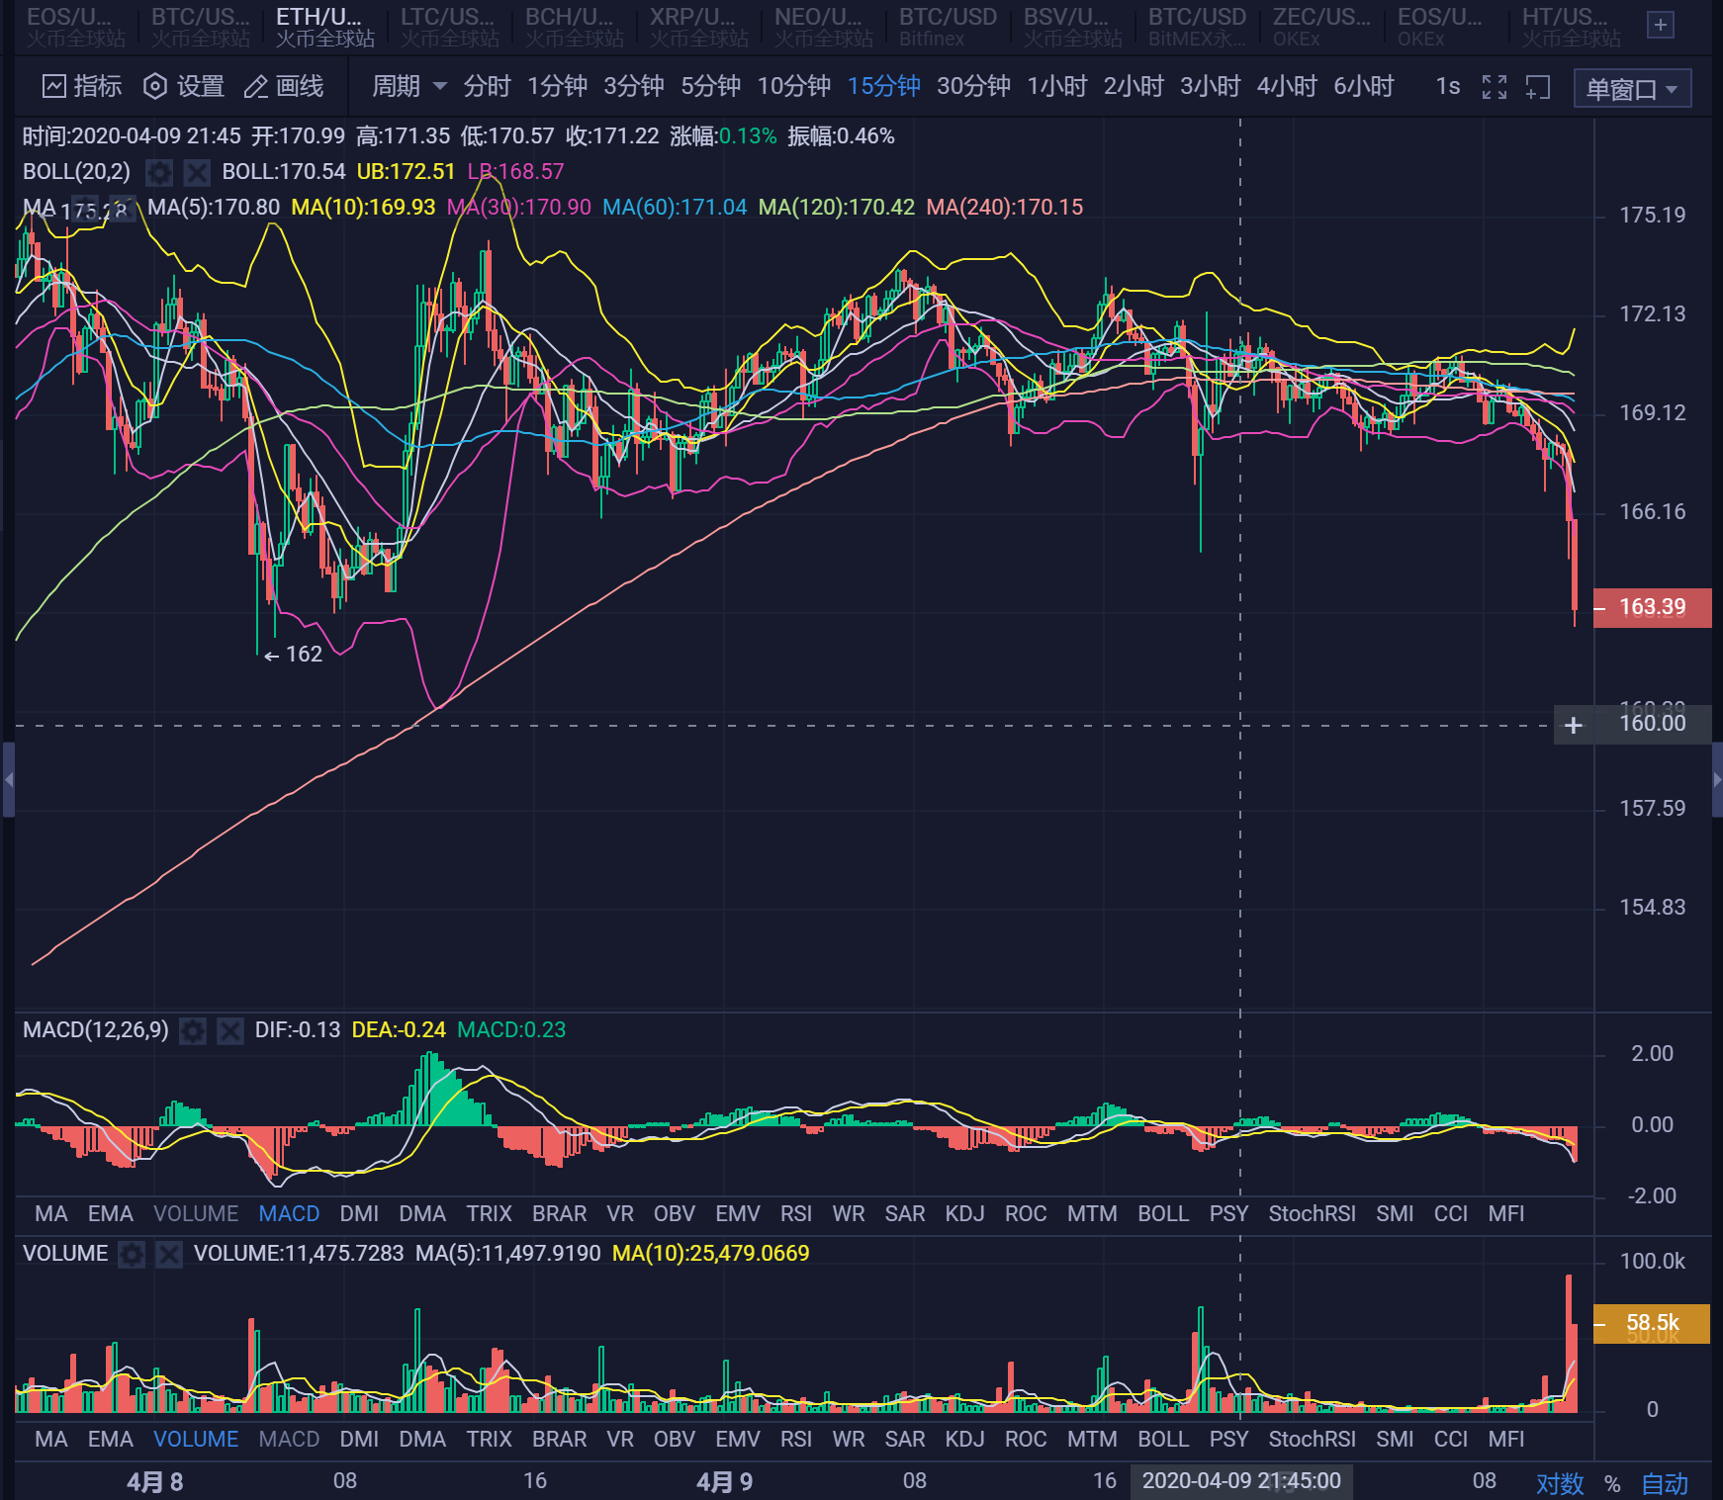
Task: Switch VOLUME panel to MACD indicator
Action: 289,1440
